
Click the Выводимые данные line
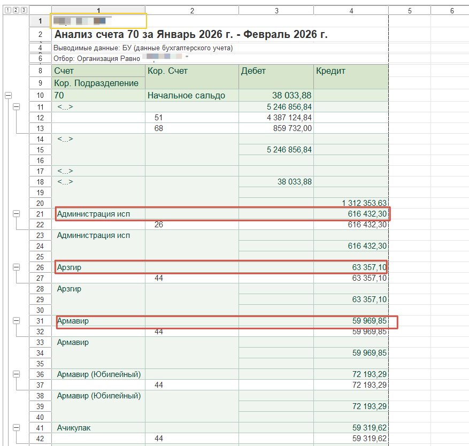coord(143,48)
